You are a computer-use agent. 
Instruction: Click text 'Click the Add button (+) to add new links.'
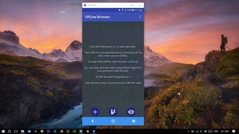point(113,47)
